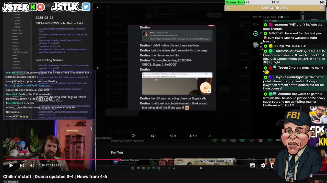Click the 'No more elections' video thumbnail
Image resolution: width=327 pixels, height=183 pixels.
coord(205,162)
